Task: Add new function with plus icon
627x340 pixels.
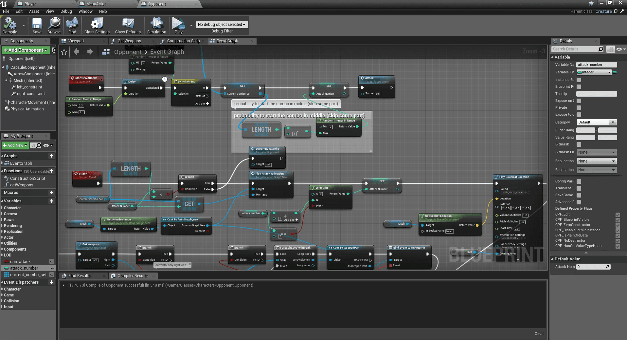Action: [51, 171]
